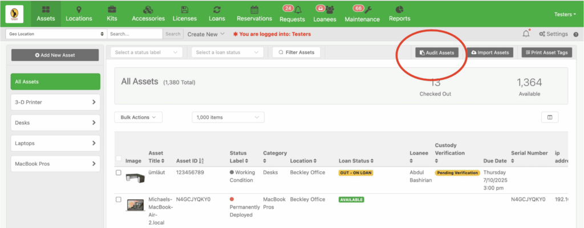
Task: Click the asset ID 123456789
Action: (x=190, y=173)
